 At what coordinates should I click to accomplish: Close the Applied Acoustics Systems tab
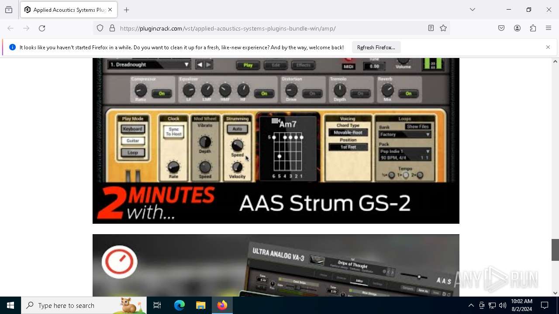click(x=110, y=10)
